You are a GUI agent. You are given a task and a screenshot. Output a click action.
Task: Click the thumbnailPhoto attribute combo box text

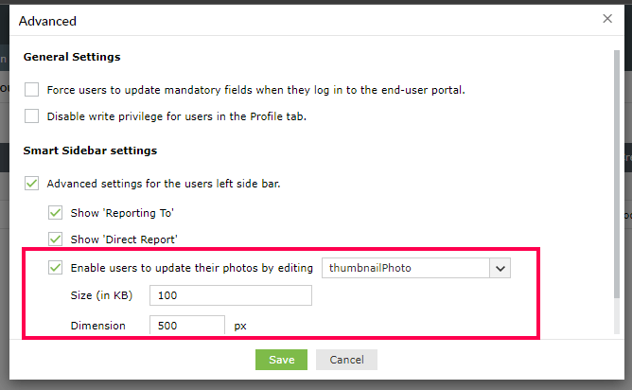tap(406, 268)
